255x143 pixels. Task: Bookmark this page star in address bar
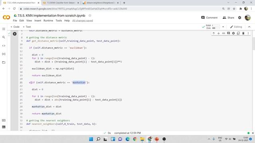click(x=234, y=9)
